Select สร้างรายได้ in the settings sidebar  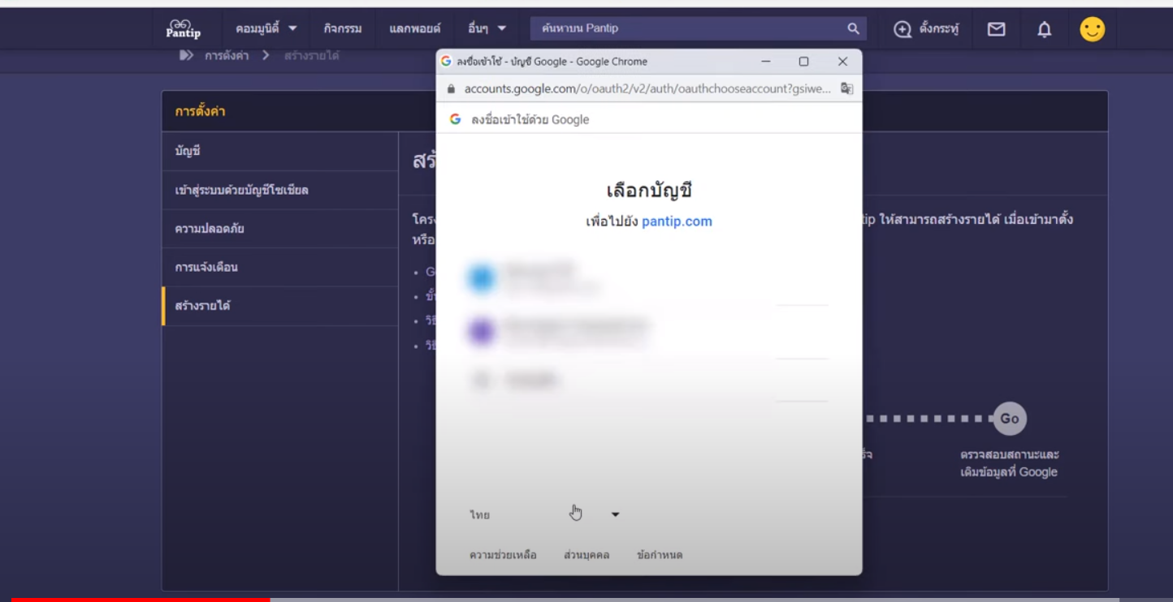pos(280,306)
